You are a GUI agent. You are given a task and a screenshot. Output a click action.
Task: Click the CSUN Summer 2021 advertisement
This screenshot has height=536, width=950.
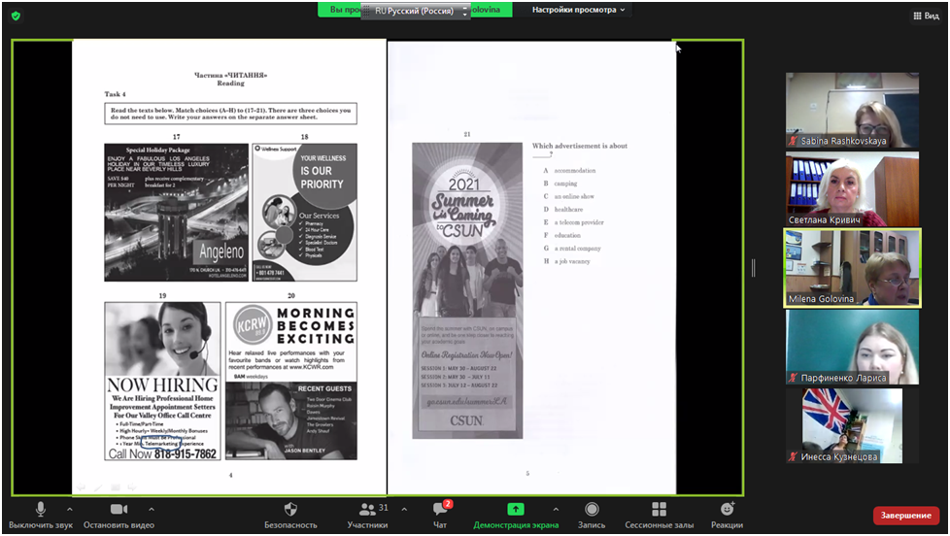pos(467,290)
